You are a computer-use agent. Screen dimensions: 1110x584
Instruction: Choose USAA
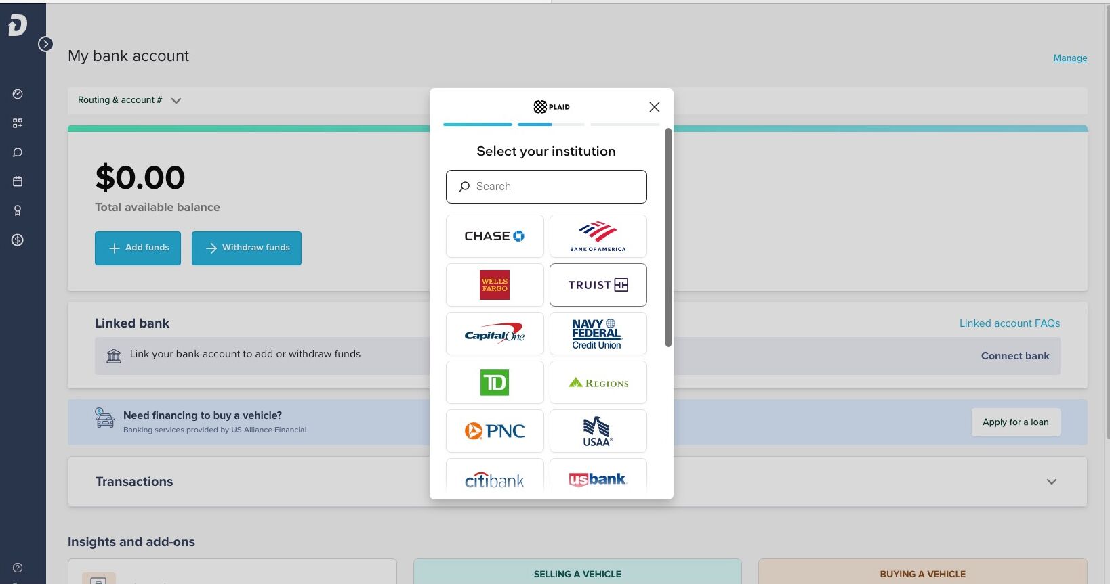[x=598, y=431]
